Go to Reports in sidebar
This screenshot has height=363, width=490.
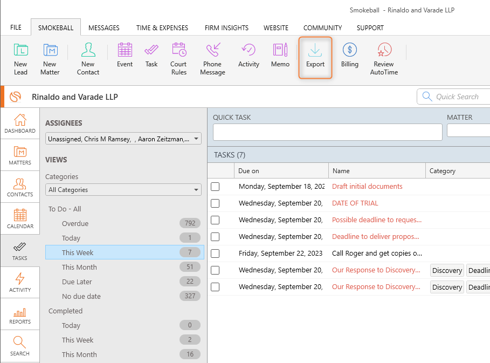pos(20,314)
